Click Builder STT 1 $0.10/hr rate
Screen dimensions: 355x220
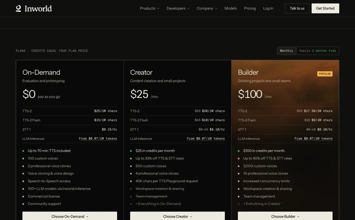325,129
